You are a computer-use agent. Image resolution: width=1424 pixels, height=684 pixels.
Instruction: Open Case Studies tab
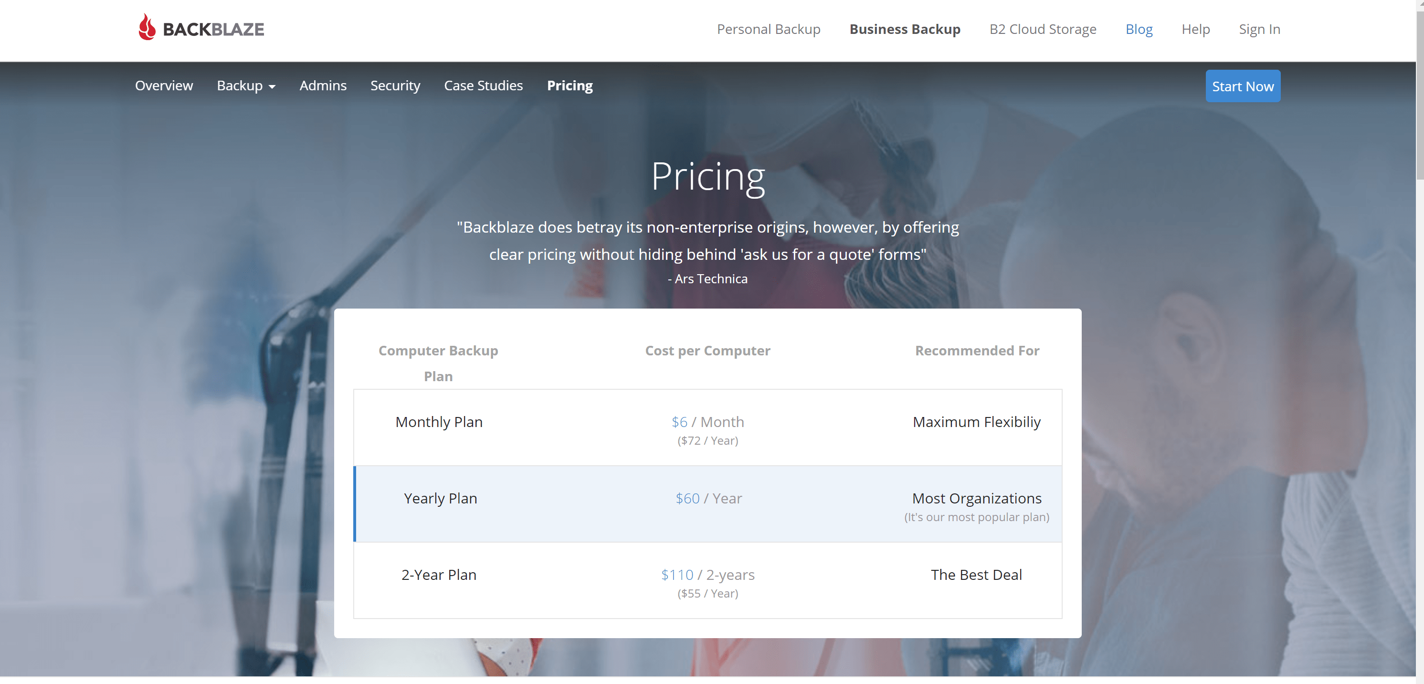pyautogui.click(x=483, y=85)
